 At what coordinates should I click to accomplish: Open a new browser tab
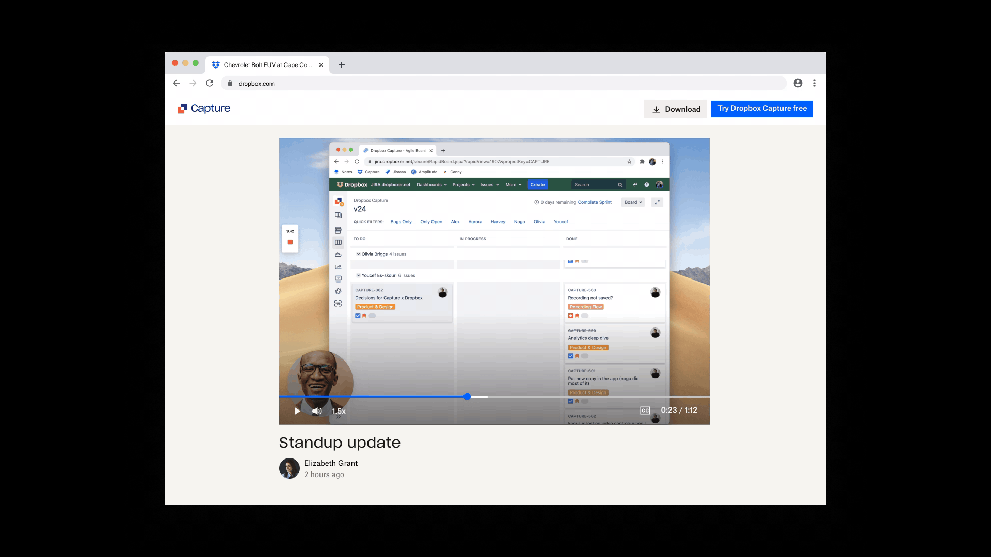coord(341,65)
